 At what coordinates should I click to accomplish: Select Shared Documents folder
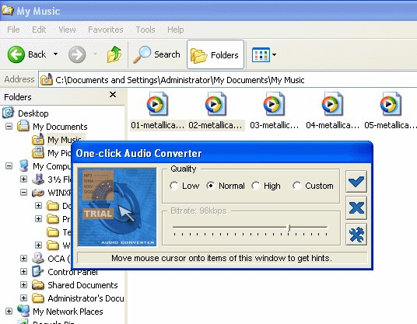75,285
